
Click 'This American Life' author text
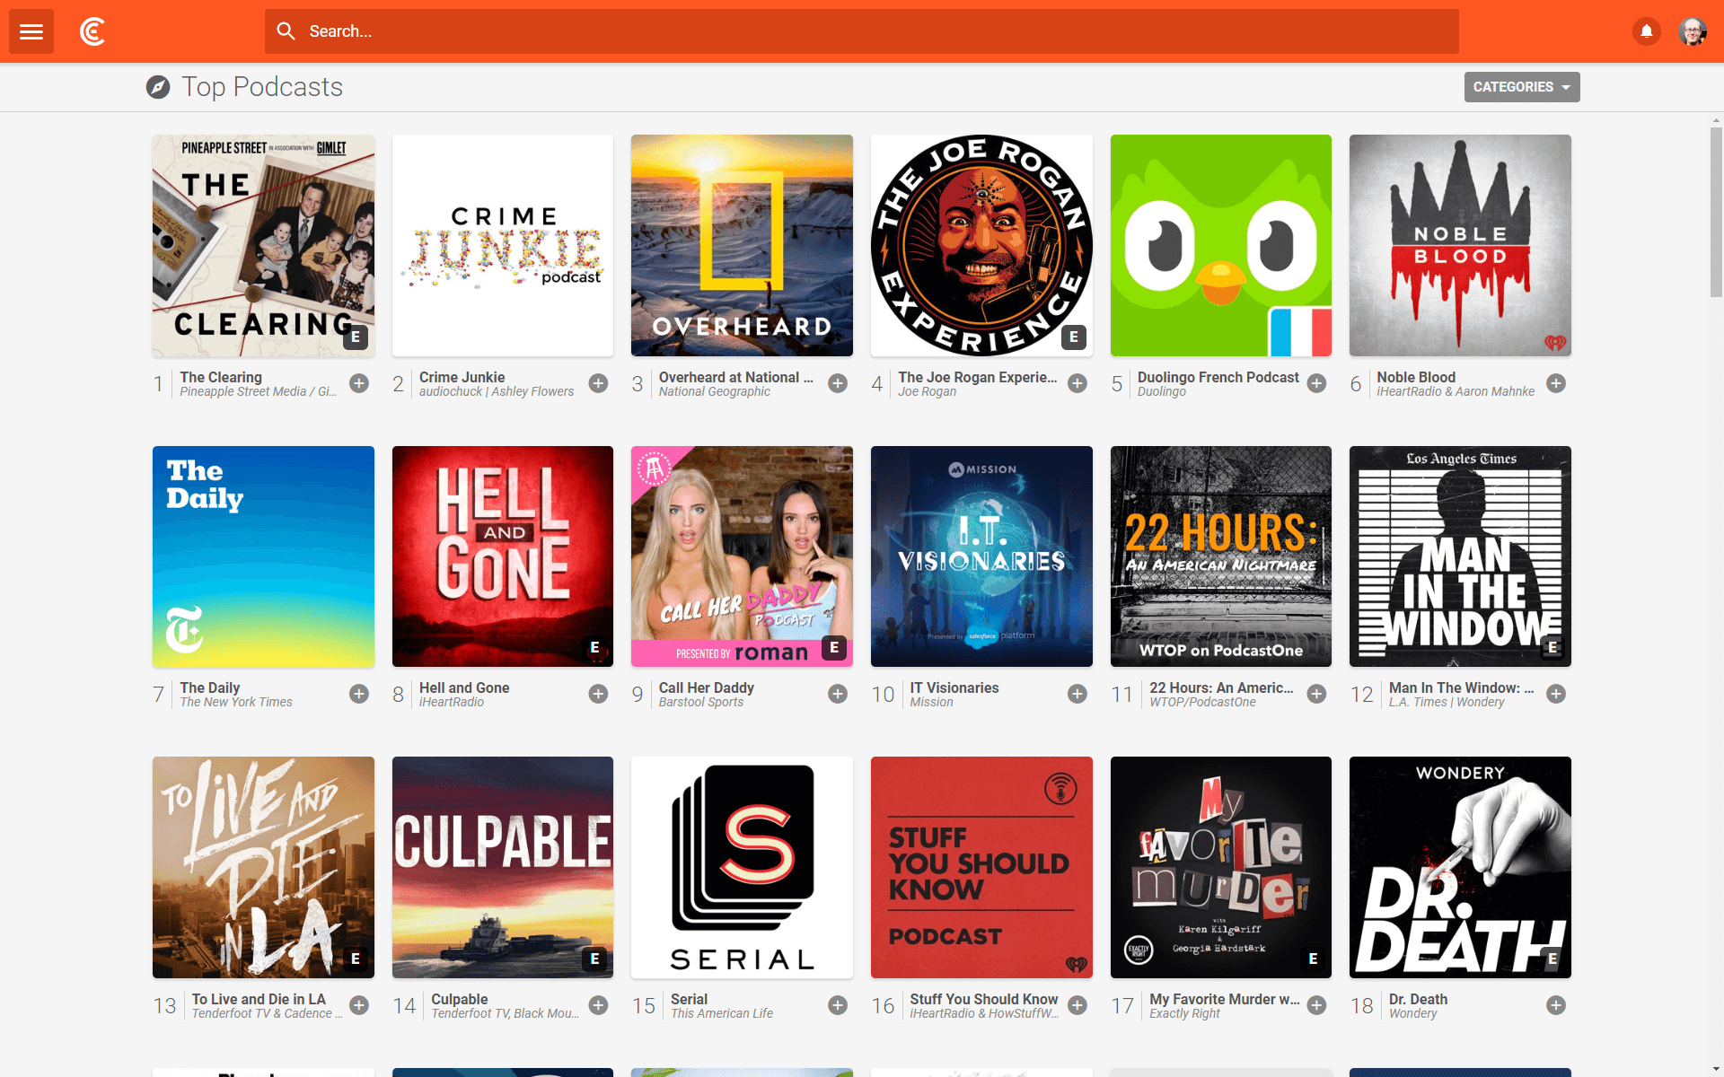point(722,1013)
